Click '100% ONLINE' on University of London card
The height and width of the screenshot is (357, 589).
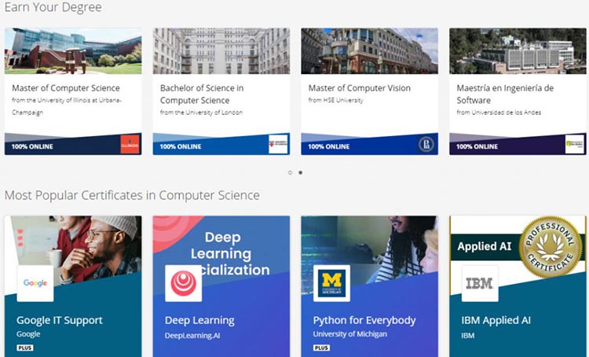point(181,147)
